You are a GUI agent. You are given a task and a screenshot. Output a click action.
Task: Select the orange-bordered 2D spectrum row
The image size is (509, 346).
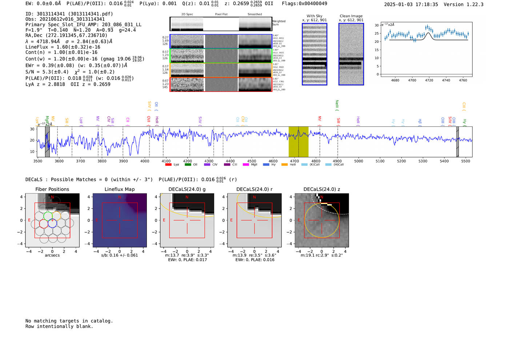(x=221, y=70)
